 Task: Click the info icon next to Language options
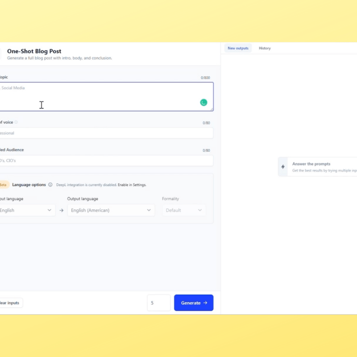pyautogui.click(x=51, y=184)
